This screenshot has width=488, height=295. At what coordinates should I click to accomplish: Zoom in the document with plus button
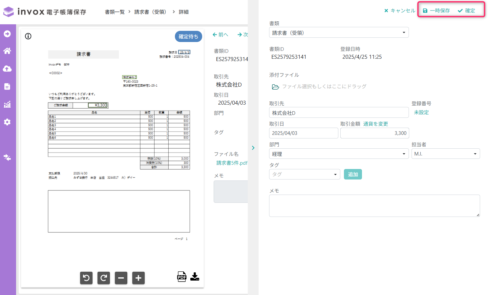pos(138,278)
